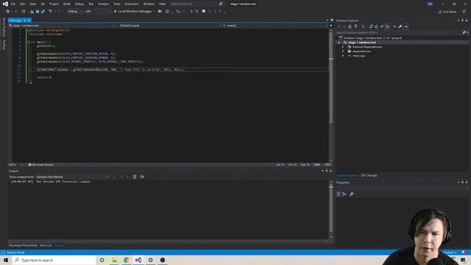
Task: Click the Refresh icon in Solution Explorer
Action: point(376,26)
